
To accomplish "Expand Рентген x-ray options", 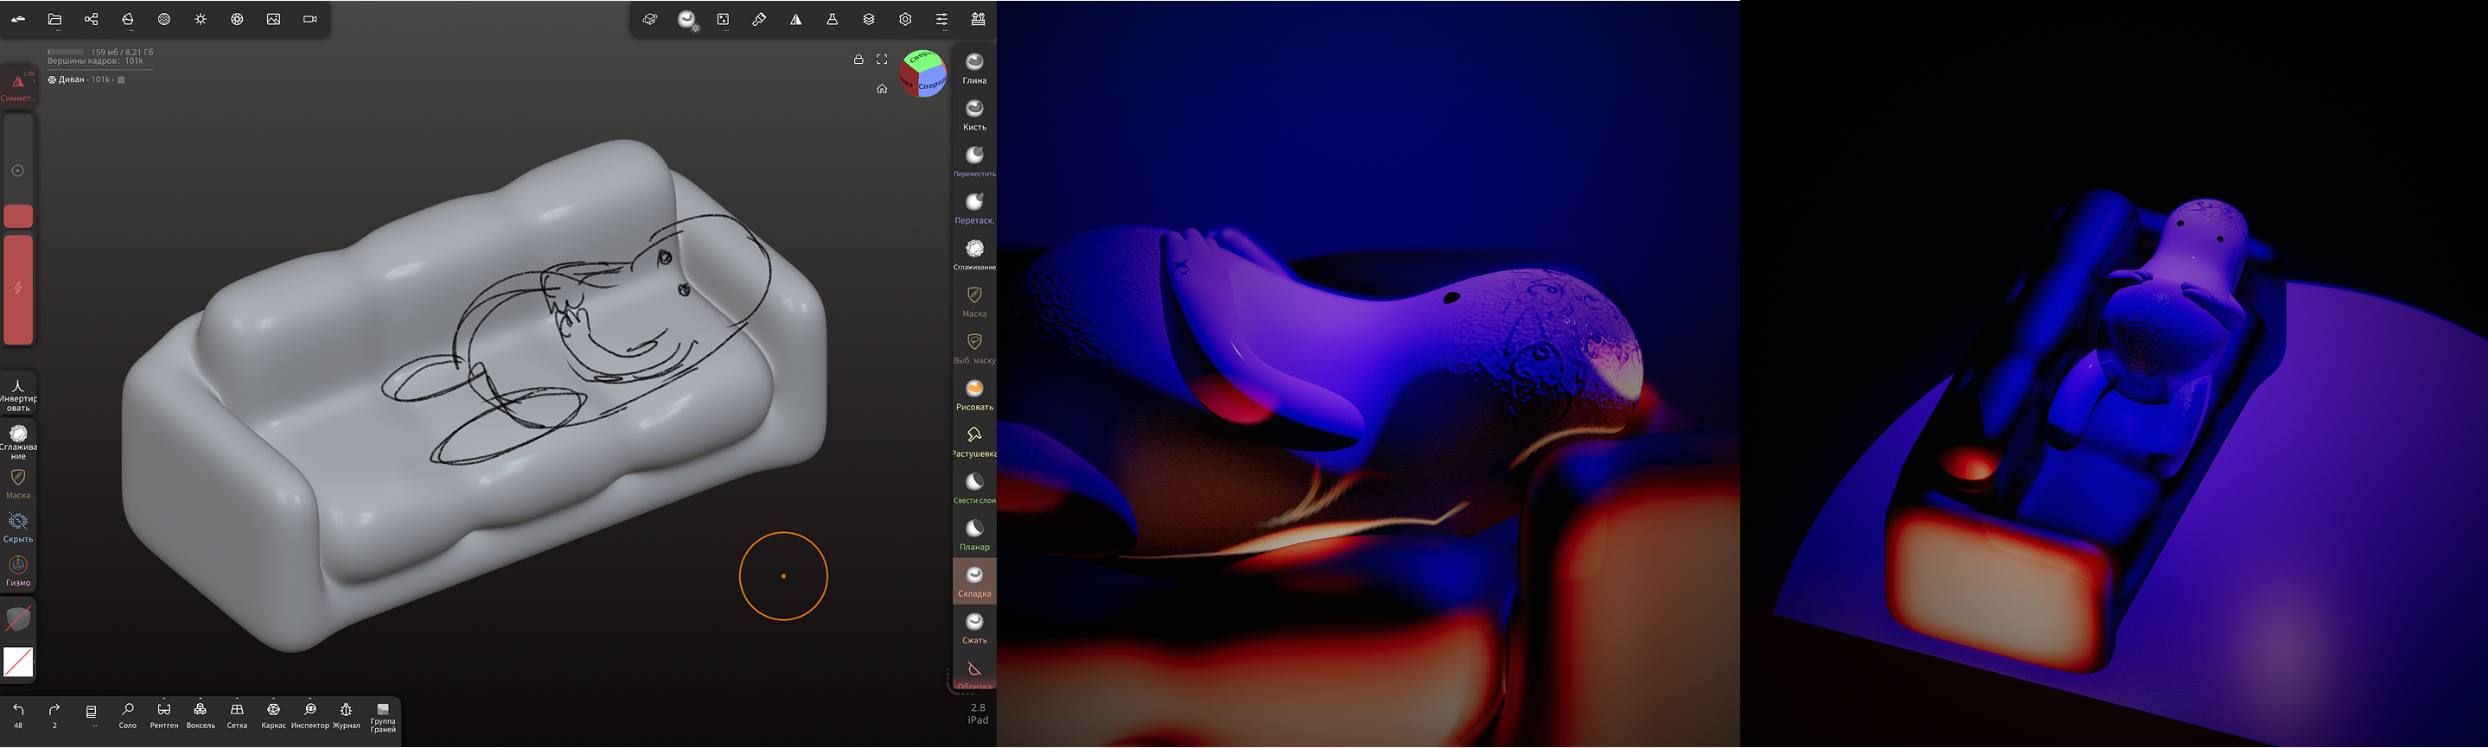I will [164, 715].
